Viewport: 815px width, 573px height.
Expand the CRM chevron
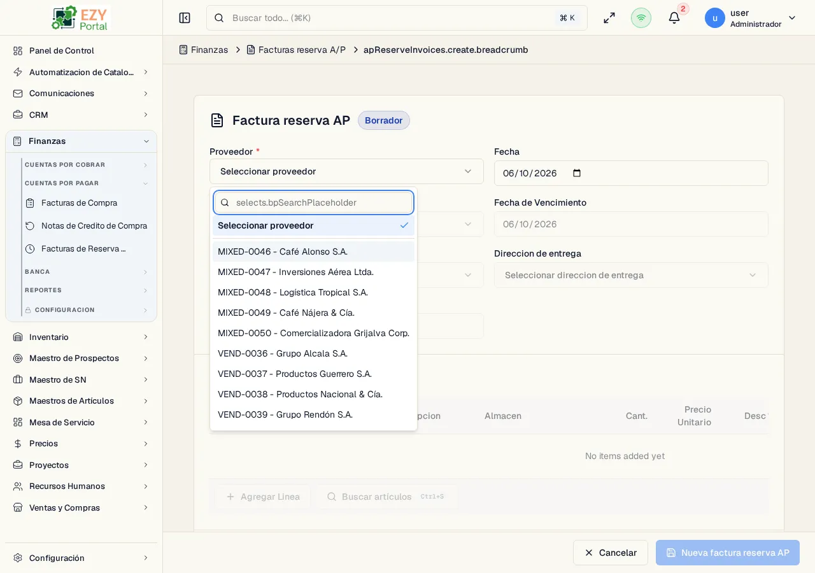(x=145, y=115)
